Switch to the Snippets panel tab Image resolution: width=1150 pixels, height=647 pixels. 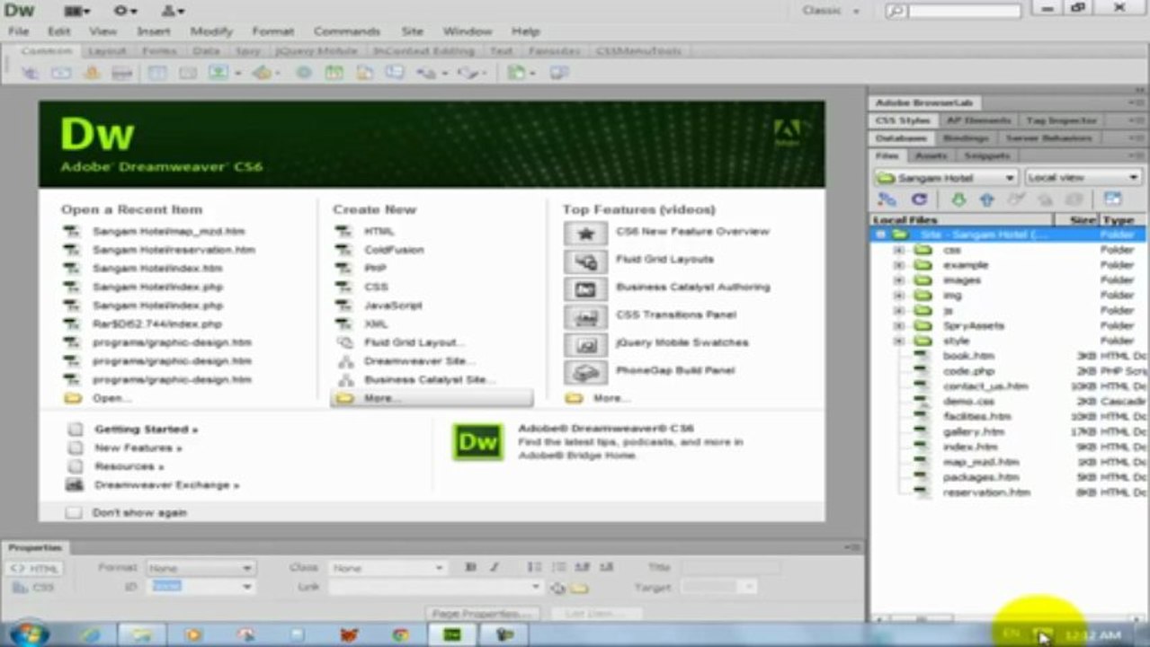(x=986, y=156)
